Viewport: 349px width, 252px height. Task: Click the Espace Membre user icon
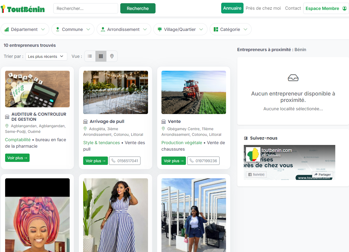tap(344, 8)
